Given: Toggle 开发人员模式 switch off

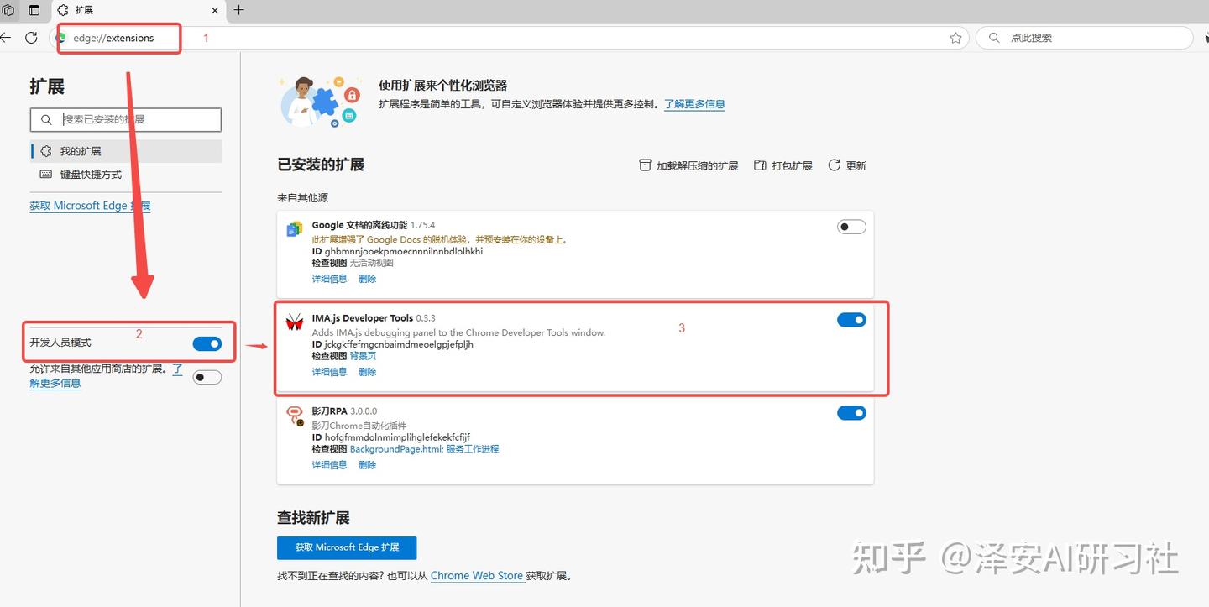Looking at the screenshot, I should [207, 343].
